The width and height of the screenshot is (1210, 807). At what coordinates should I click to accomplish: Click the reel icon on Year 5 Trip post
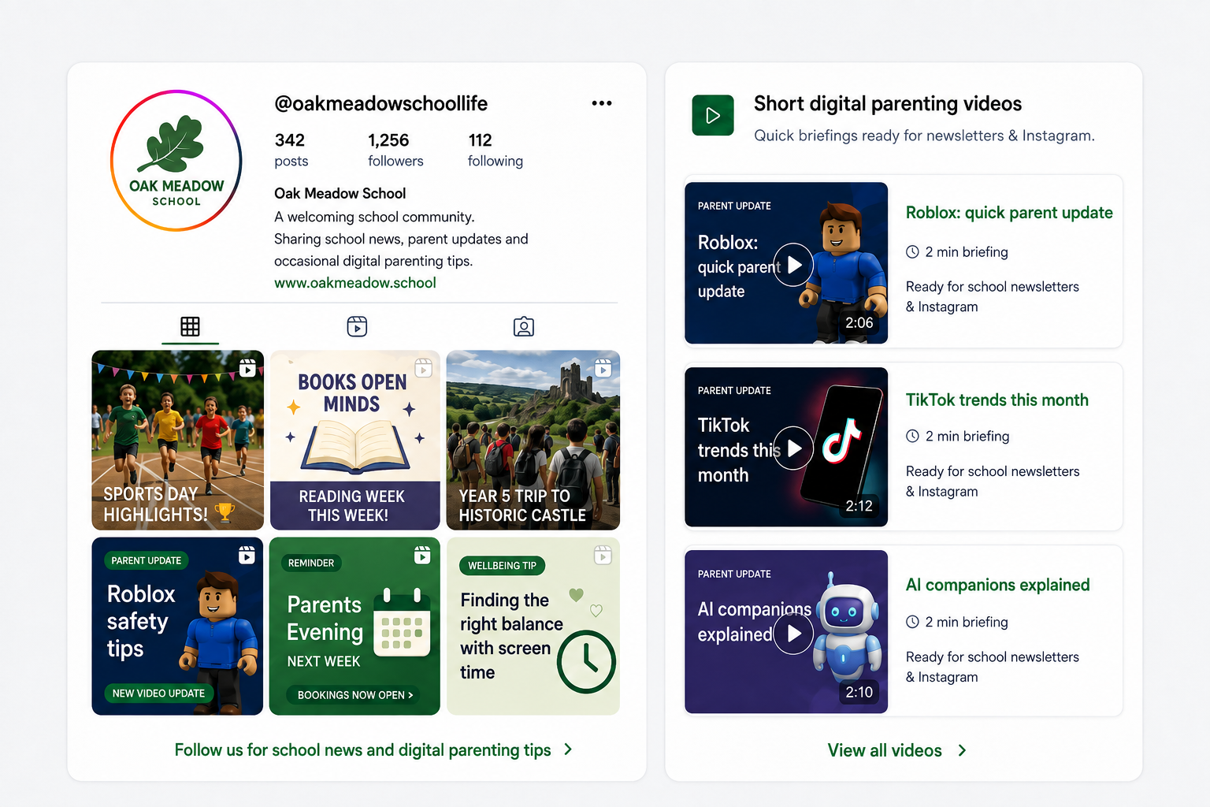click(x=603, y=368)
